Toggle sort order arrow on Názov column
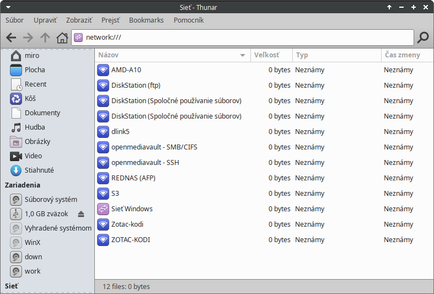 pos(243,55)
